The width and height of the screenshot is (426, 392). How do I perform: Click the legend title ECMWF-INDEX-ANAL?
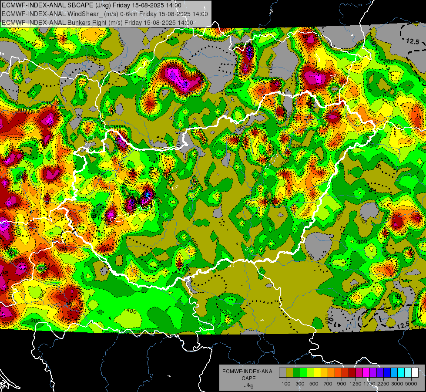249,372
